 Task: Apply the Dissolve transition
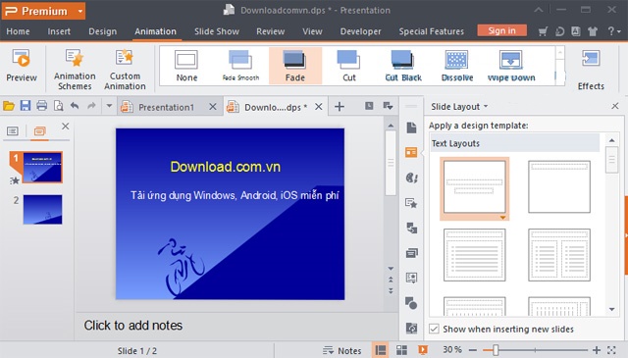[x=457, y=66]
